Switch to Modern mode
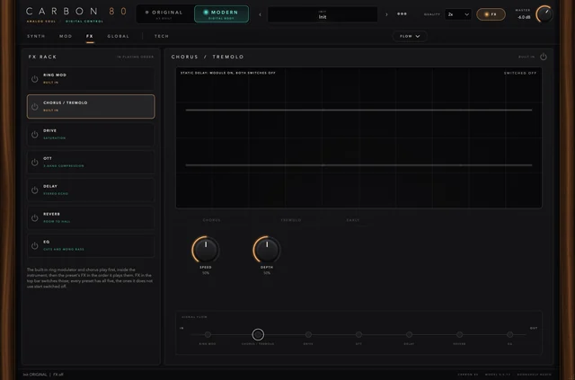This screenshot has width=575, height=380. [x=222, y=14]
